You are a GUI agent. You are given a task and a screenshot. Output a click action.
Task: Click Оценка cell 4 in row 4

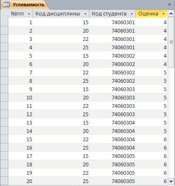coord(152,47)
